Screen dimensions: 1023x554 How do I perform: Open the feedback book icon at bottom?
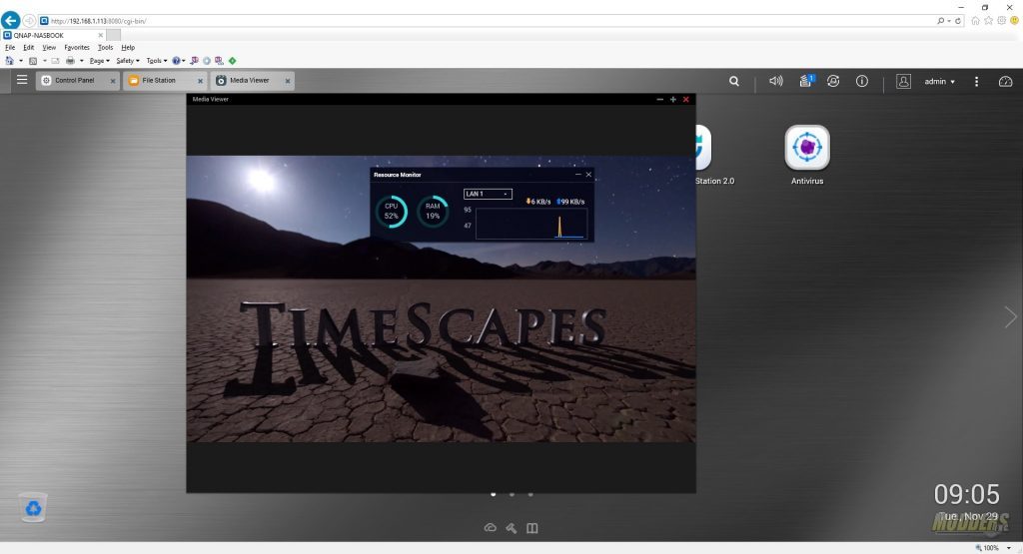pyautogui.click(x=532, y=528)
